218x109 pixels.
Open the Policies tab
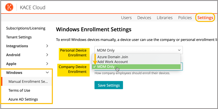[185, 18]
